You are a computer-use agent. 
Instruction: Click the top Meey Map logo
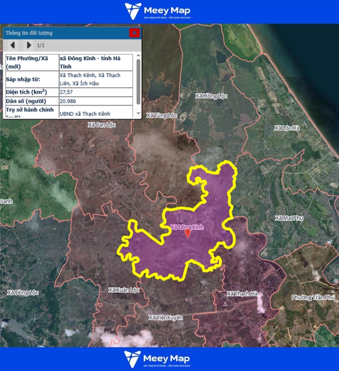pyautogui.click(x=157, y=11)
